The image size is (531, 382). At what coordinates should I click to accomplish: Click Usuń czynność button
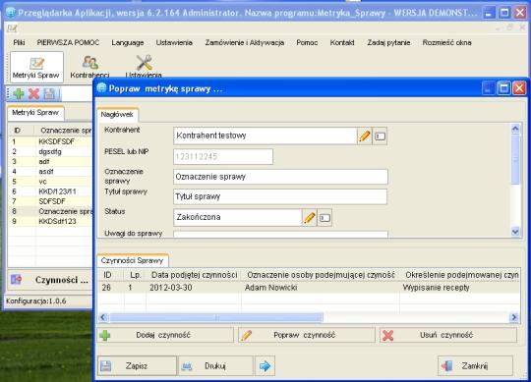coord(448,335)
